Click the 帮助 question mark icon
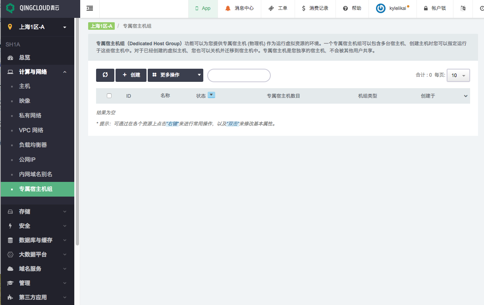484x305 pixels. click(345, 8)
